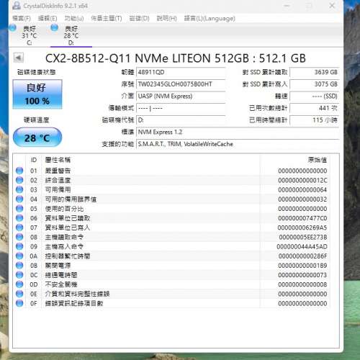360x360 pixels.
Task: Open the 佈景主題(T) menu
Action: tap(107, 18)
